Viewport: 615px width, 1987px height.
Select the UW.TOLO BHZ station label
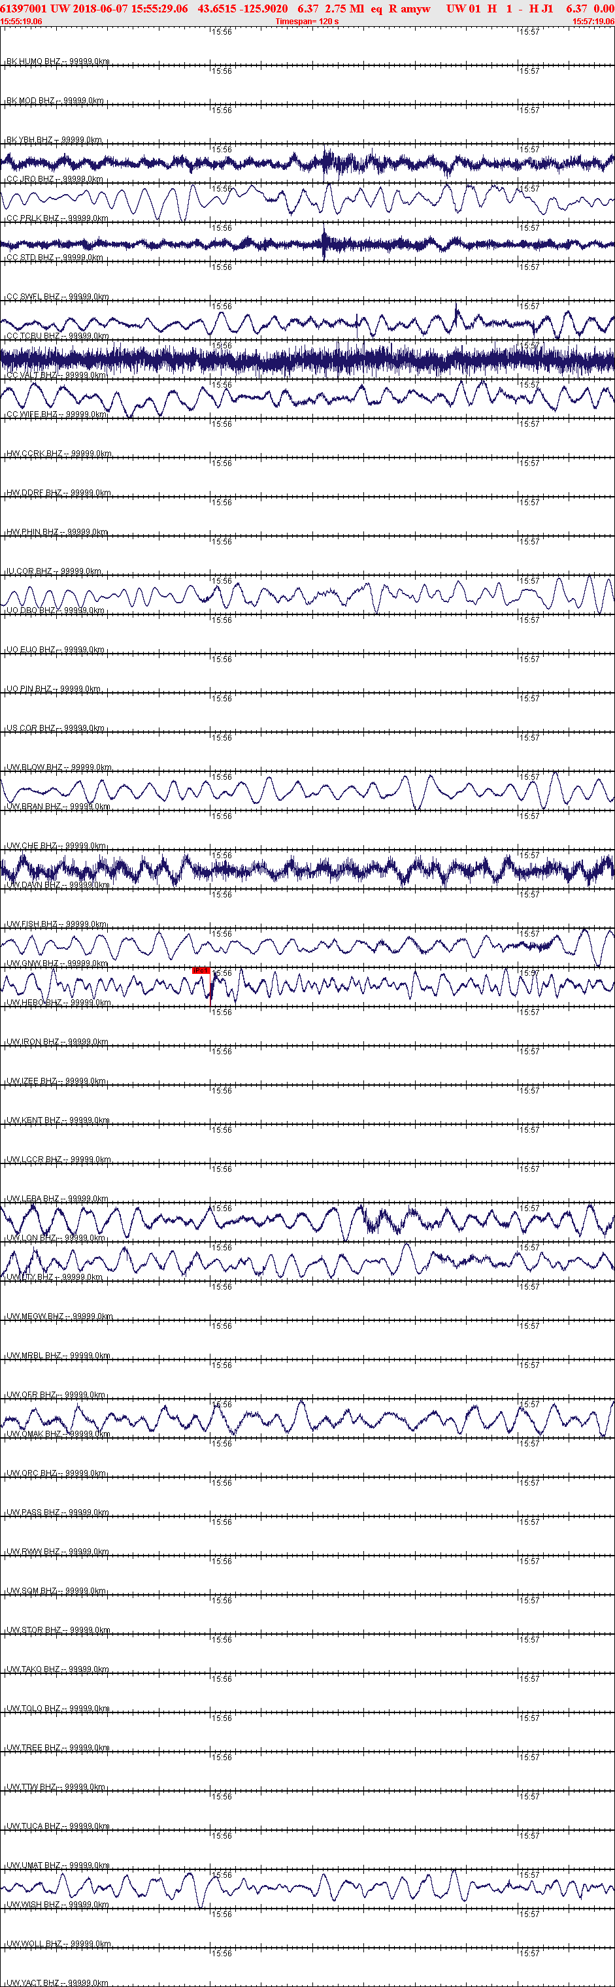pyautogui.click(x=58, y=1709)
